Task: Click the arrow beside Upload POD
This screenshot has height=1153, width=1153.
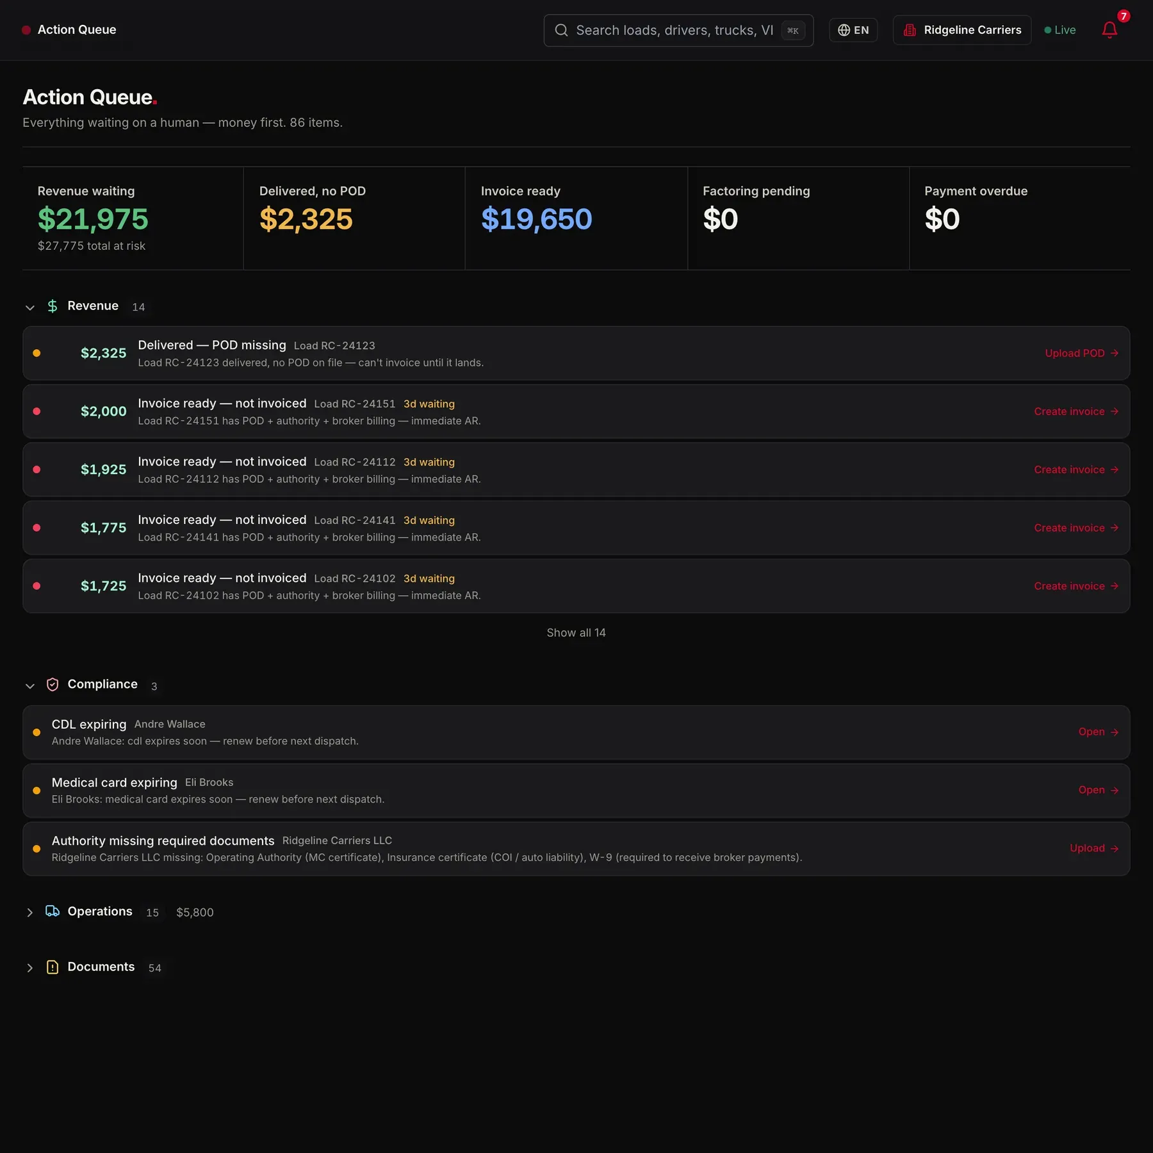Action: [x=1115, y=353]
